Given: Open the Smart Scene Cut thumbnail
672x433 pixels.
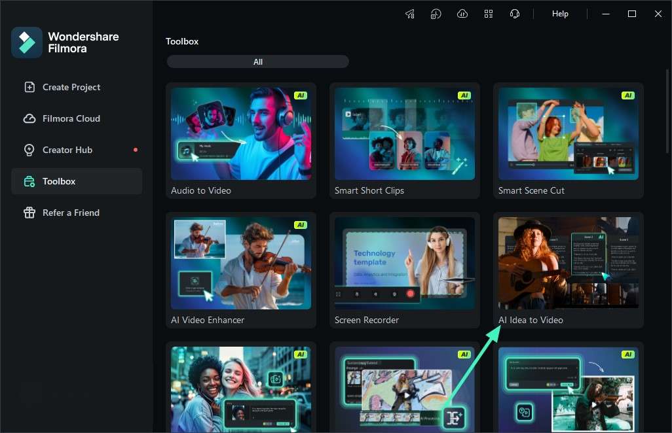Looking at the screenshot, I should (569, 134).
